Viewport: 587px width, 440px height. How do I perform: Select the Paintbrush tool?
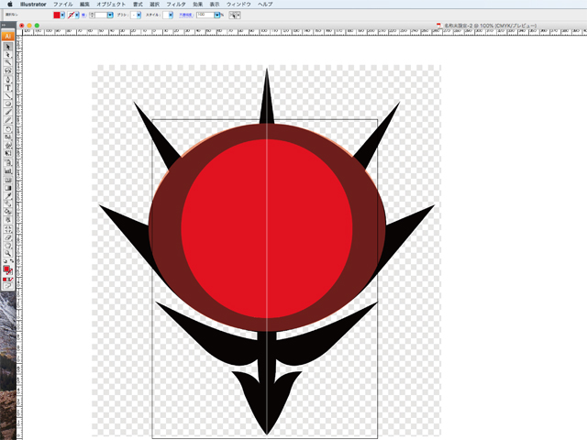tap(8, 112)
